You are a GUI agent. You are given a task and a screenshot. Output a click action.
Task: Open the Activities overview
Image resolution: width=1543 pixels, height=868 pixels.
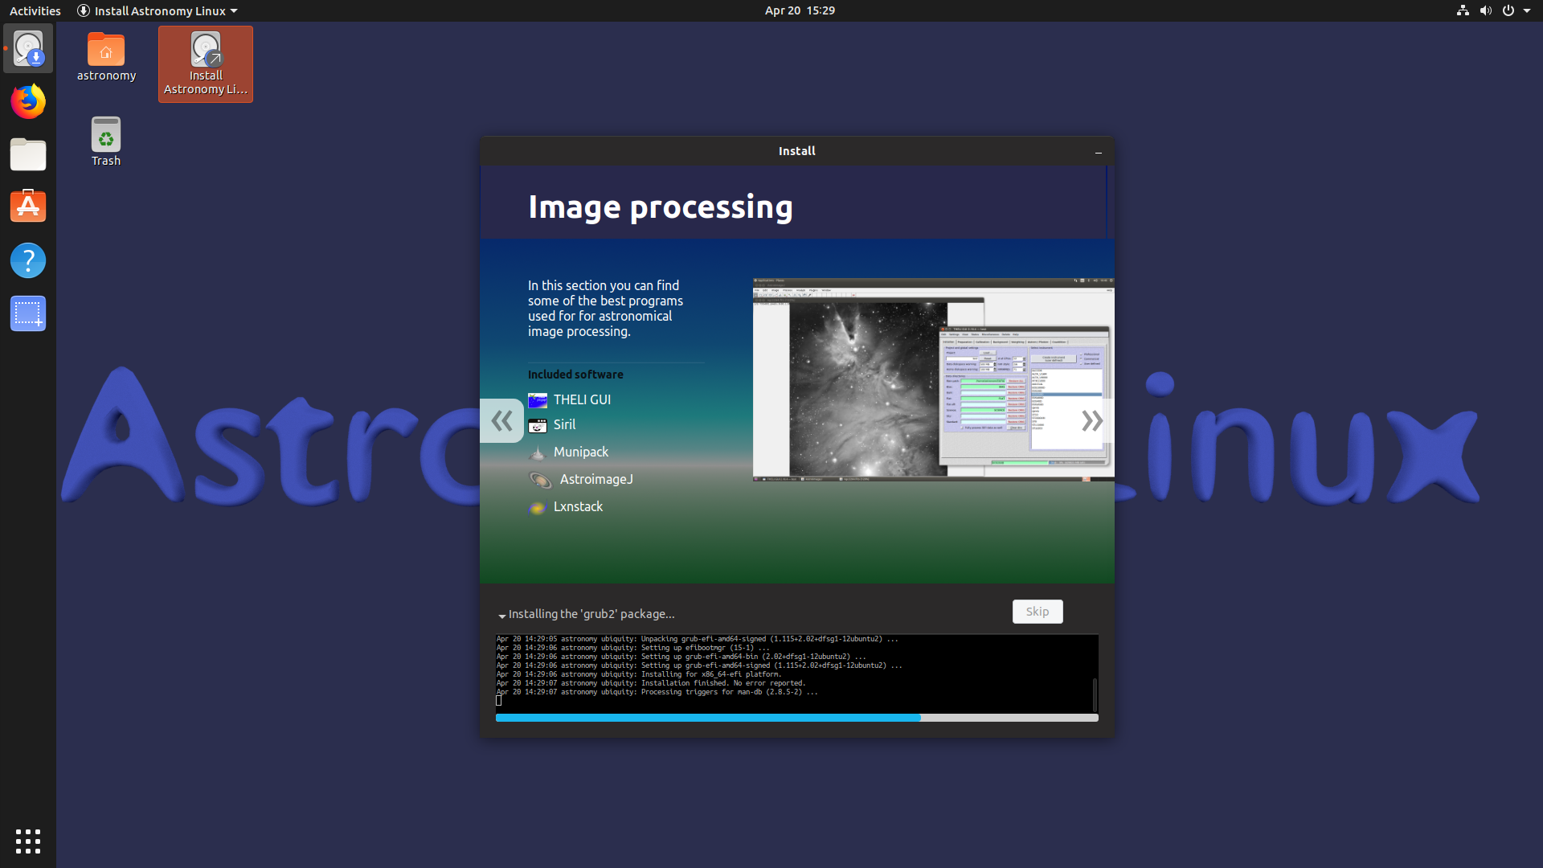click(35, 10)
